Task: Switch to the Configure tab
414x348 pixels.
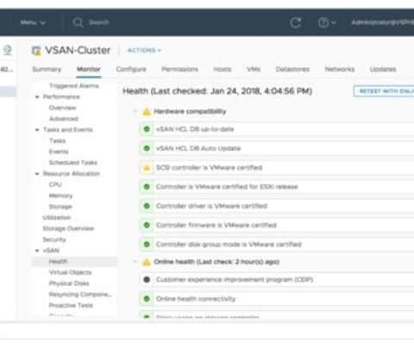Action: [131, 69]
